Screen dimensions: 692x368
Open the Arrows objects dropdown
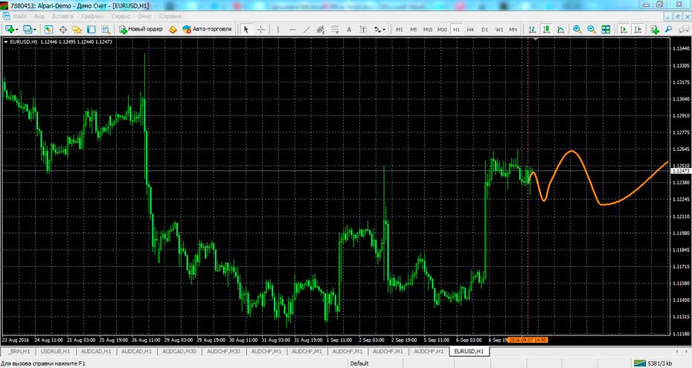pos(380,30)
